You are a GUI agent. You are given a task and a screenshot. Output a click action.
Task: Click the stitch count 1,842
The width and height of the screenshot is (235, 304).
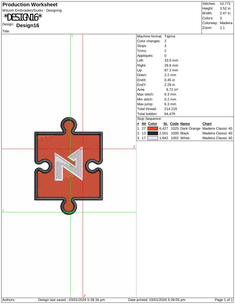[163, 138]
